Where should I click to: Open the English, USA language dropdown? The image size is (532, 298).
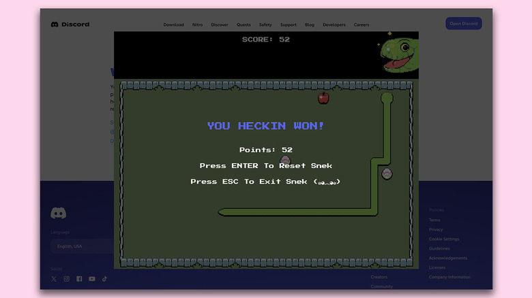82,246
